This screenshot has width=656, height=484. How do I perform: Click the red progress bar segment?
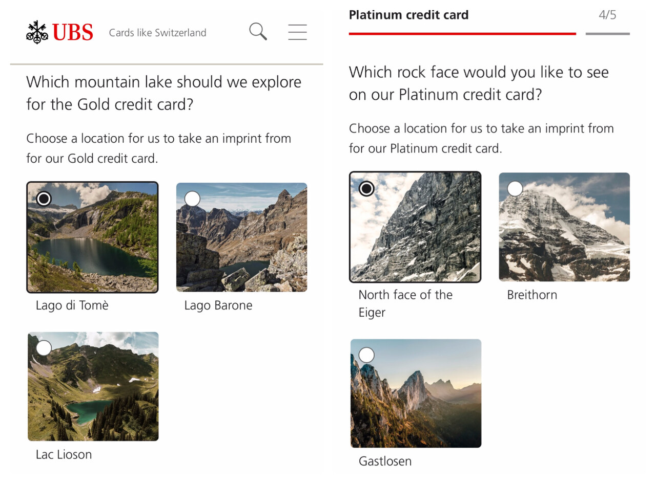click(x=462, y=34)
